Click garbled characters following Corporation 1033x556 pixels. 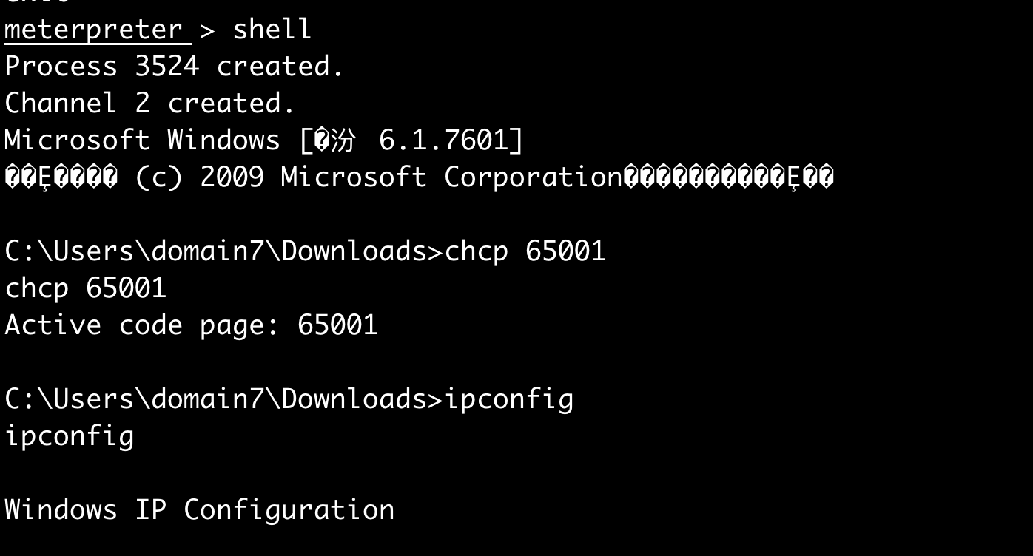pos(729,177)
